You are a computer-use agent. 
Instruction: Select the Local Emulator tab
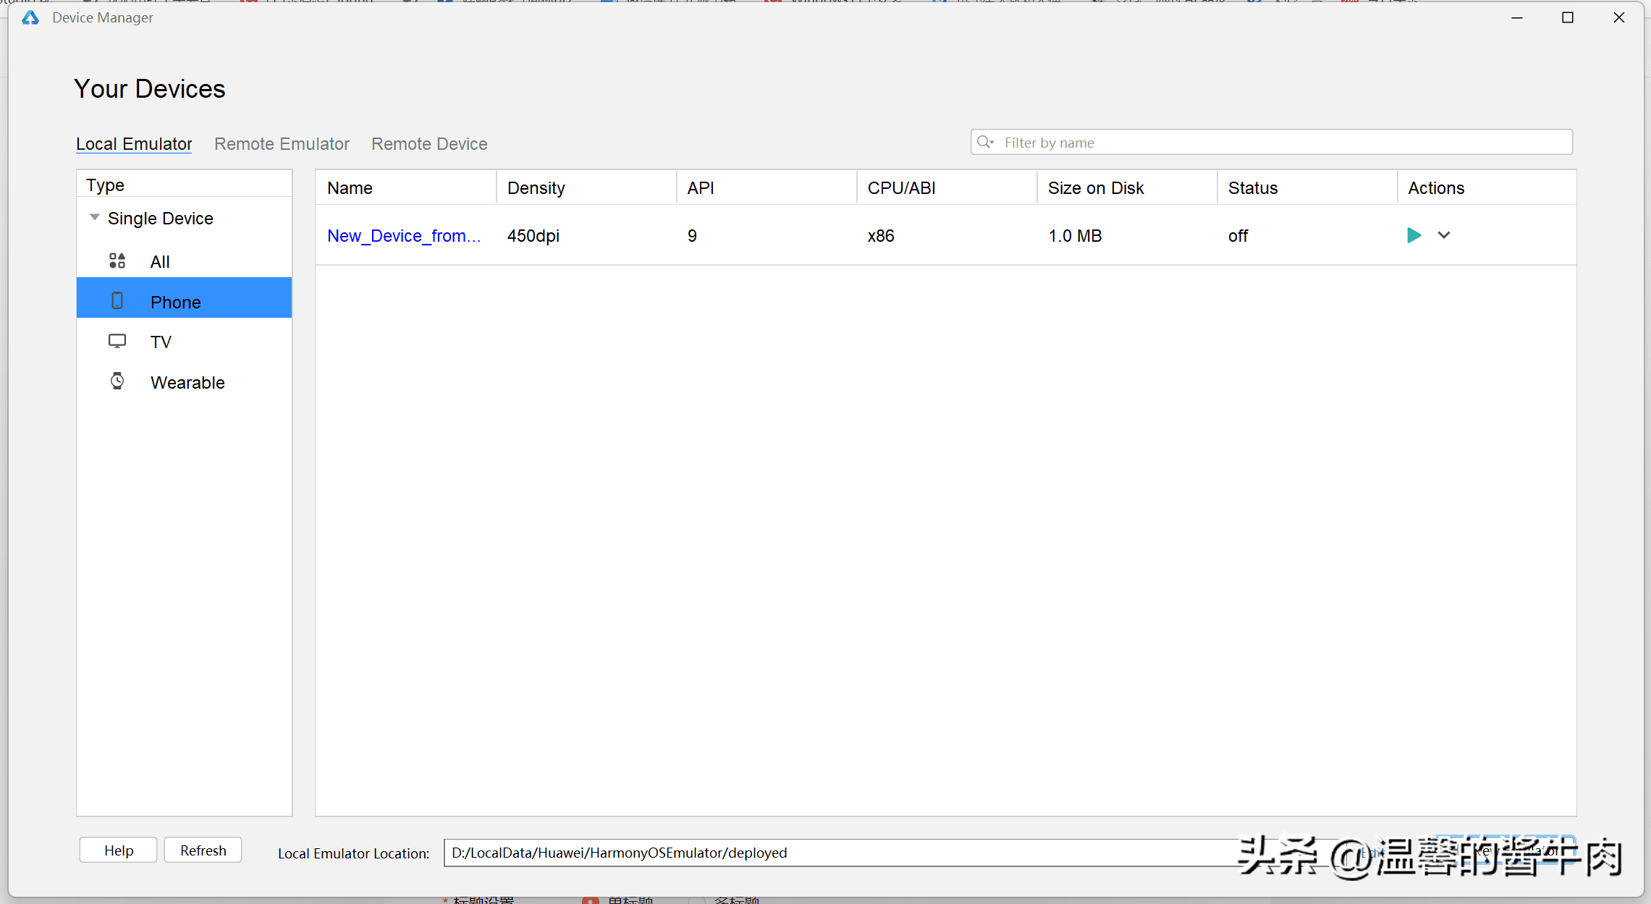134,144
